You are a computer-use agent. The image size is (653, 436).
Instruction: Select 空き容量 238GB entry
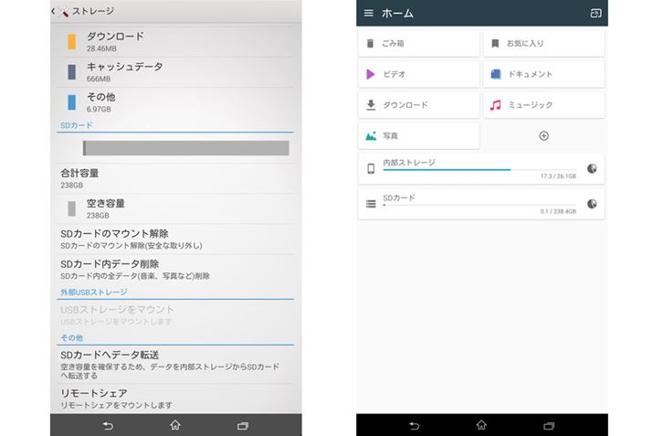[175, 208]
